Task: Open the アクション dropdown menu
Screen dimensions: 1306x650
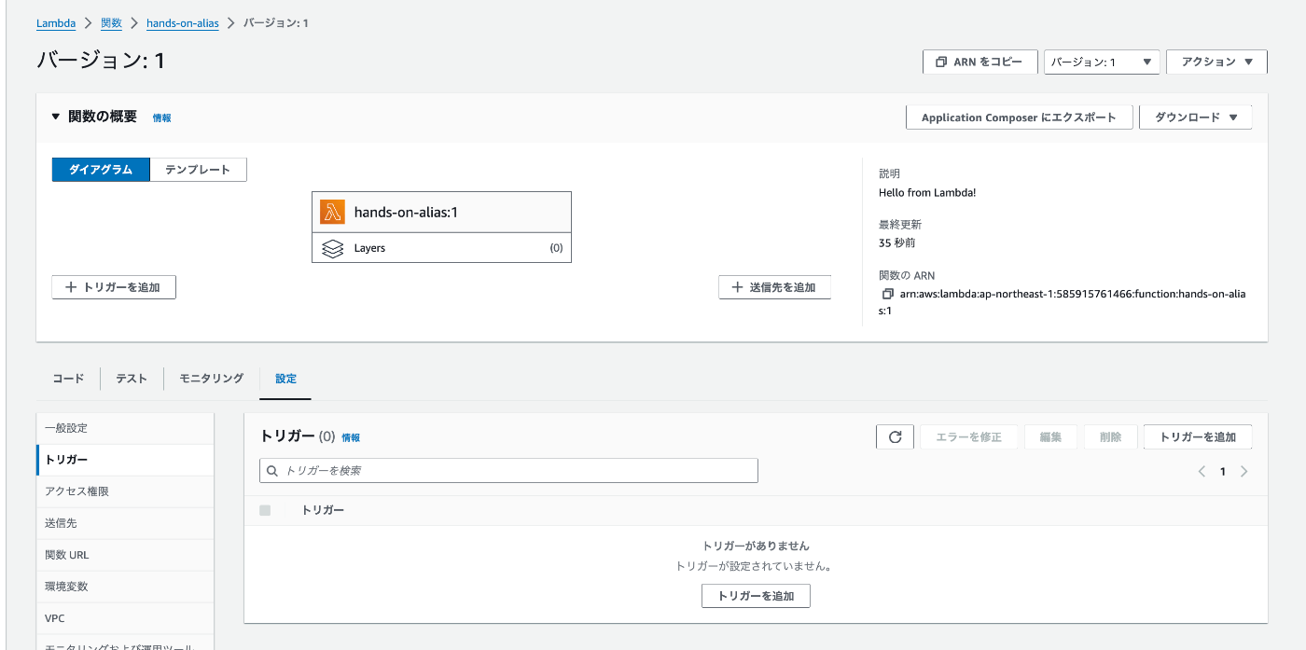Action: 1216,62
